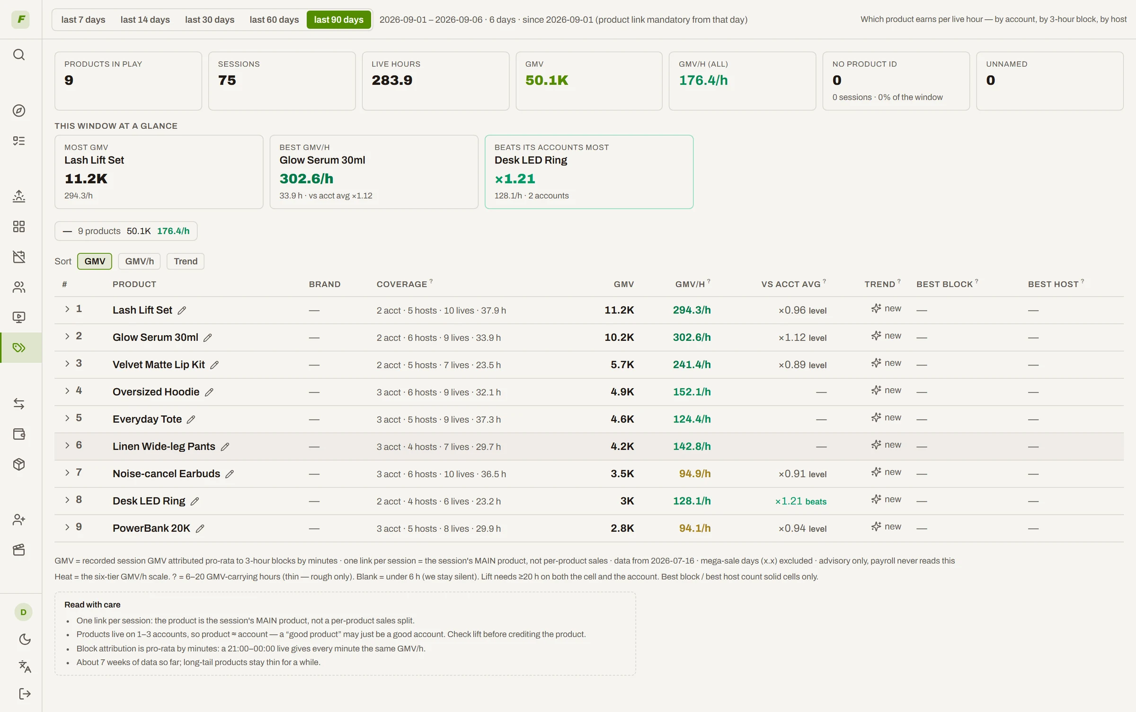This screenshot has width=1136, height=712.
Task: Click the ×1.21 beats value
Action: coord(800,501)
